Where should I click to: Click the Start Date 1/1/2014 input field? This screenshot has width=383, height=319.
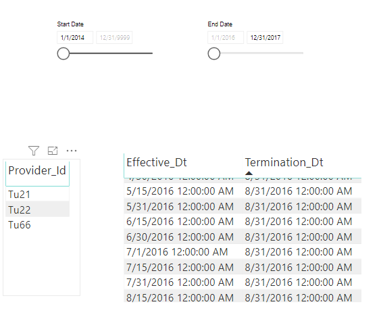[75, 38]
